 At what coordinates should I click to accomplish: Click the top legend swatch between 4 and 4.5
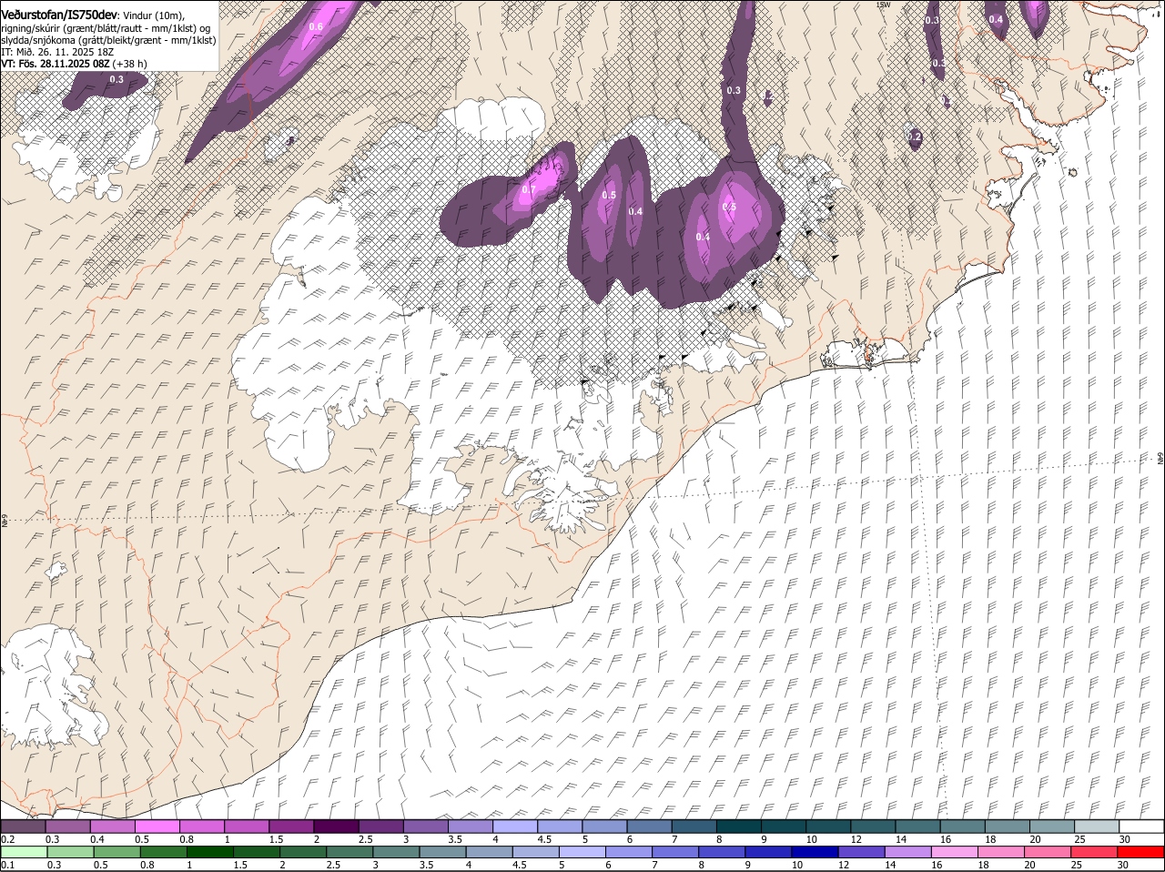tap(515, 826)
